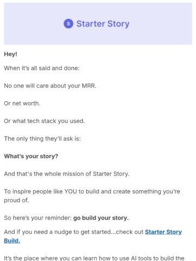
Task: Click the round Starter Story logo icon
Action: (x=69, y=23)
